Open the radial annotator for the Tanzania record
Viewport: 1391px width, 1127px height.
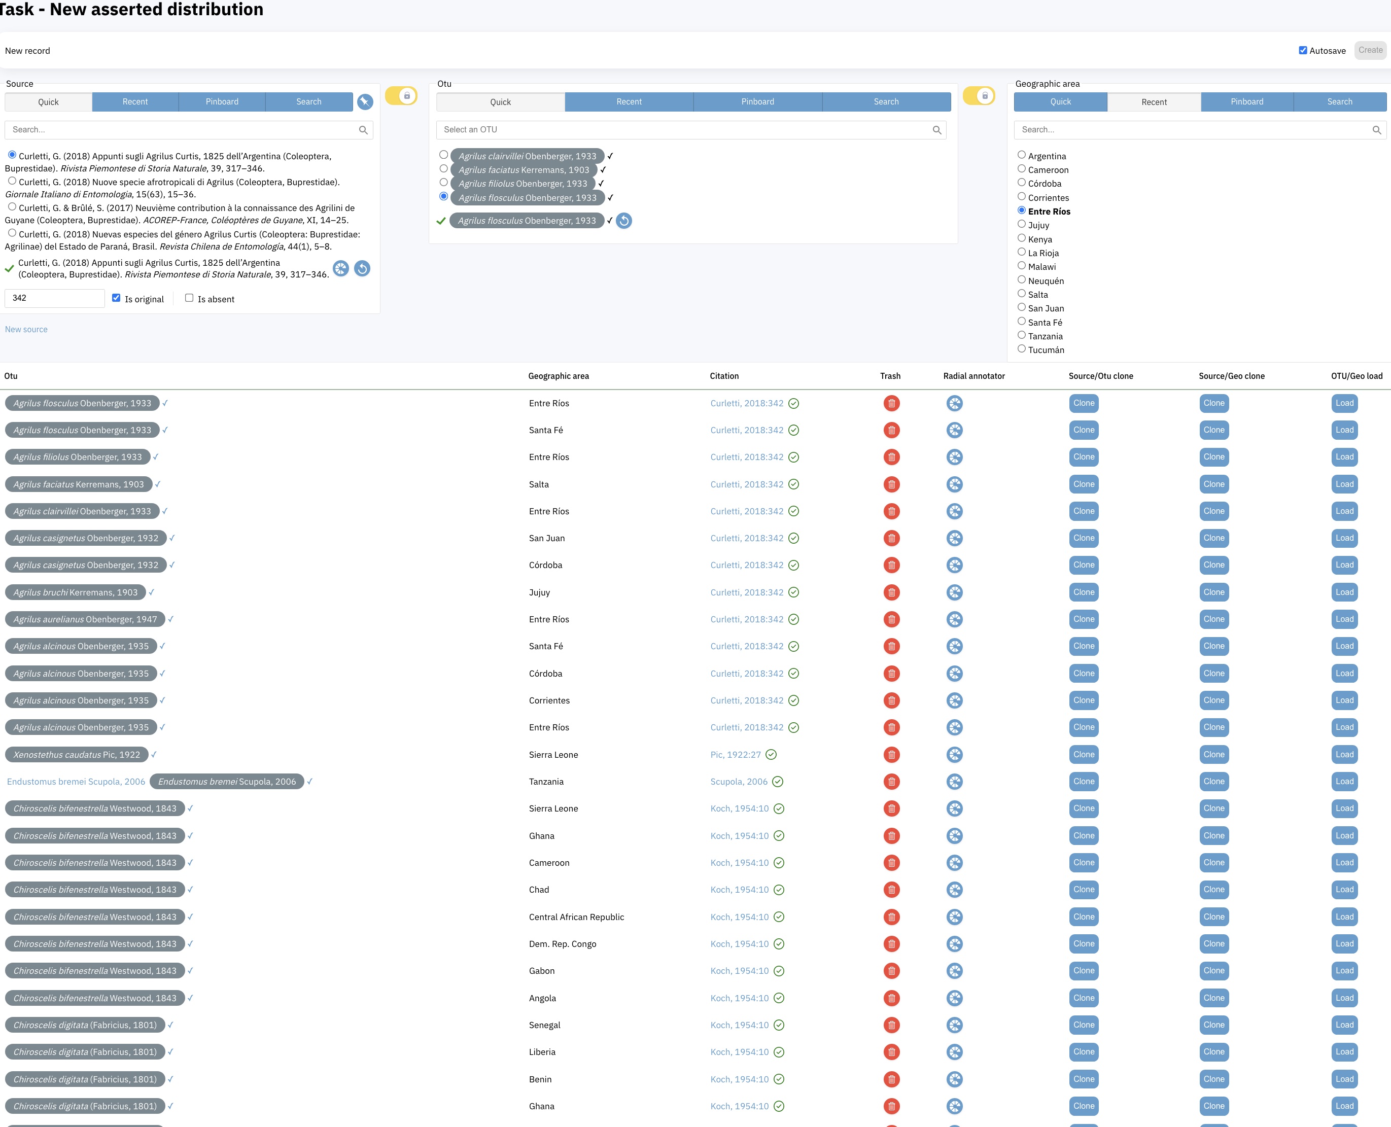click(955, 782)
